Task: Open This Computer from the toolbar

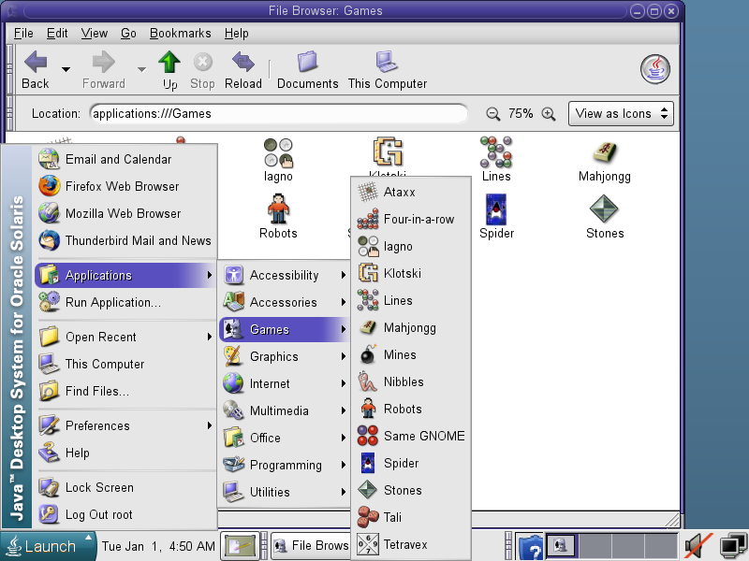Action: tap(387, 63)
